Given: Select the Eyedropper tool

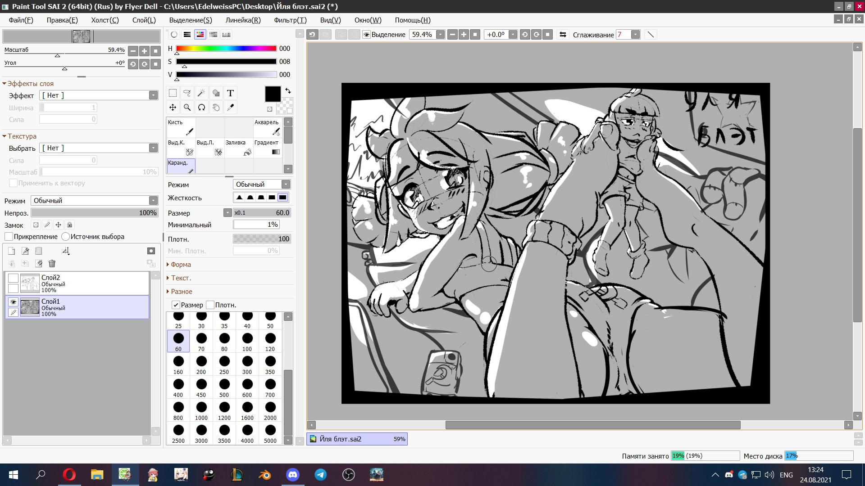Looking at the screenshot, I should 230,108.
